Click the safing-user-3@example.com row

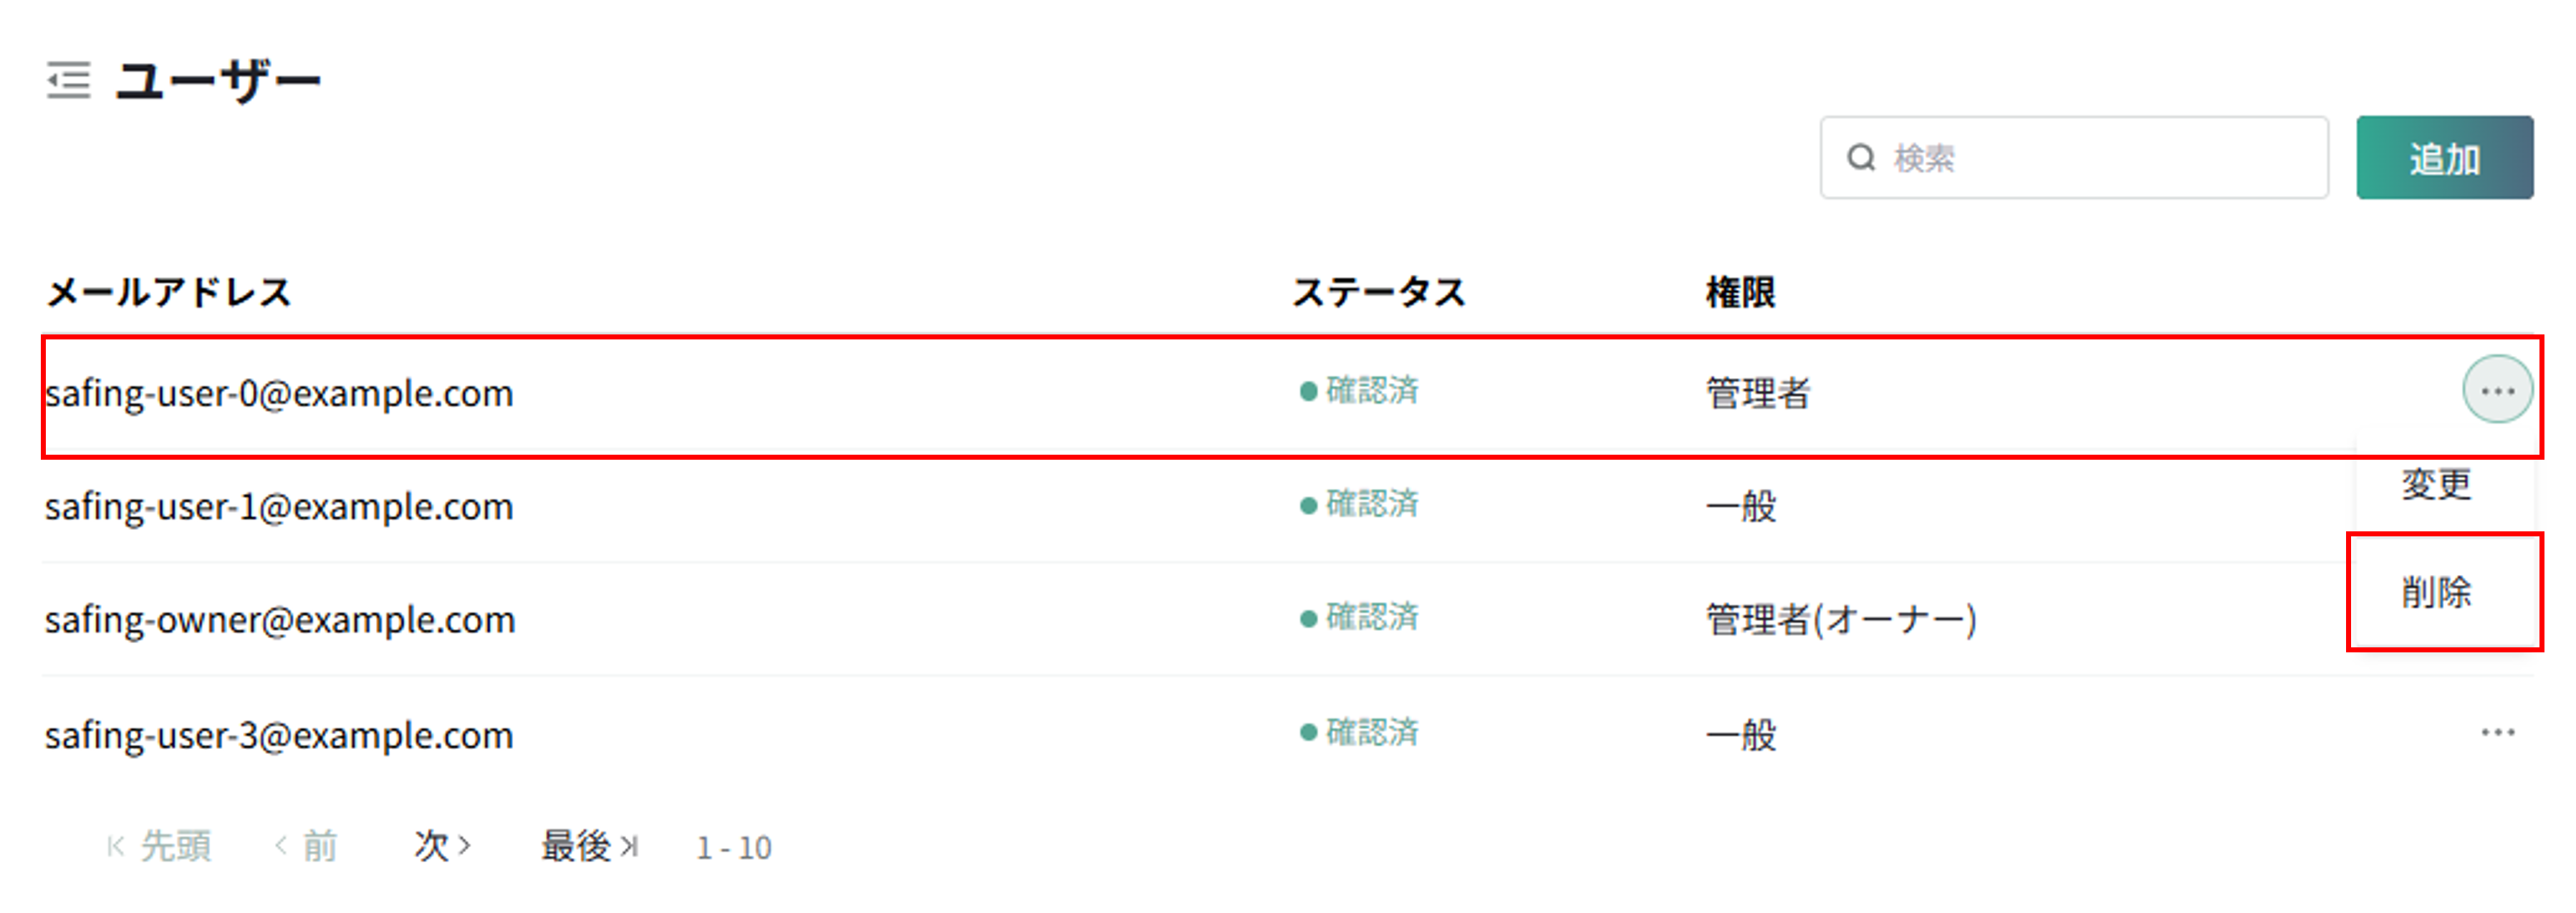(1287, 734)
